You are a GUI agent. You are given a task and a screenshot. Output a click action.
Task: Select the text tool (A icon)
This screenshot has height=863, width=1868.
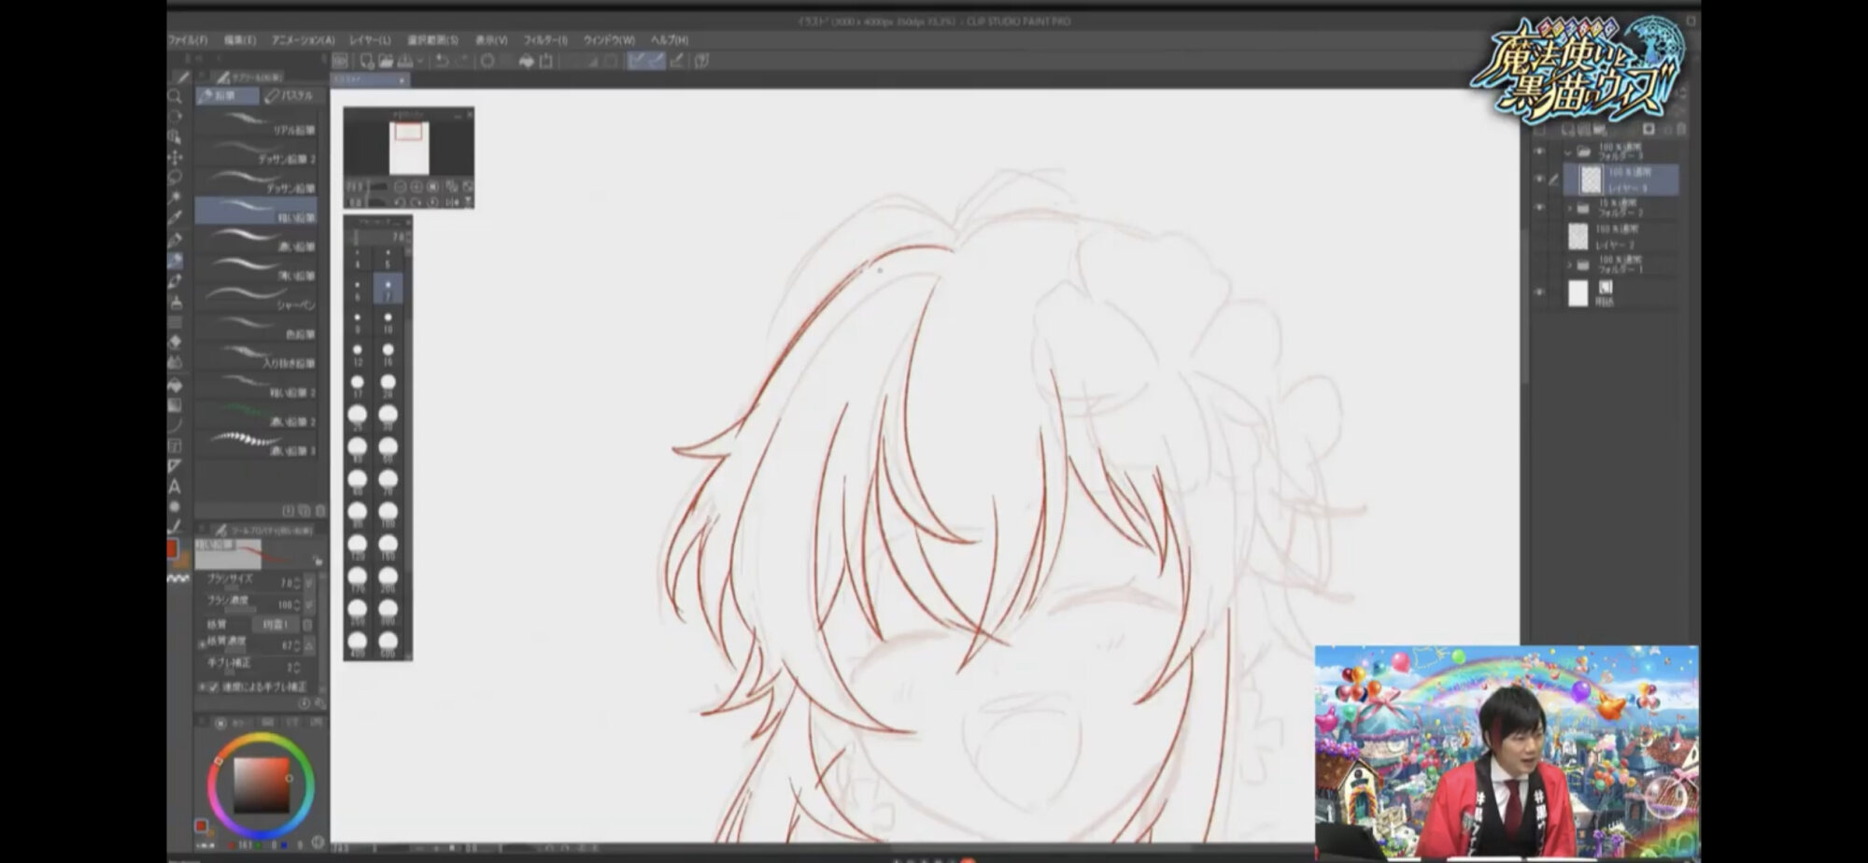coord(175,486)
